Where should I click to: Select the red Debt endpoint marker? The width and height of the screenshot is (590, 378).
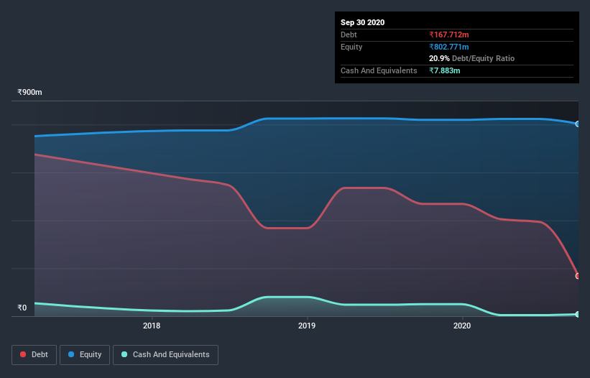578,276
